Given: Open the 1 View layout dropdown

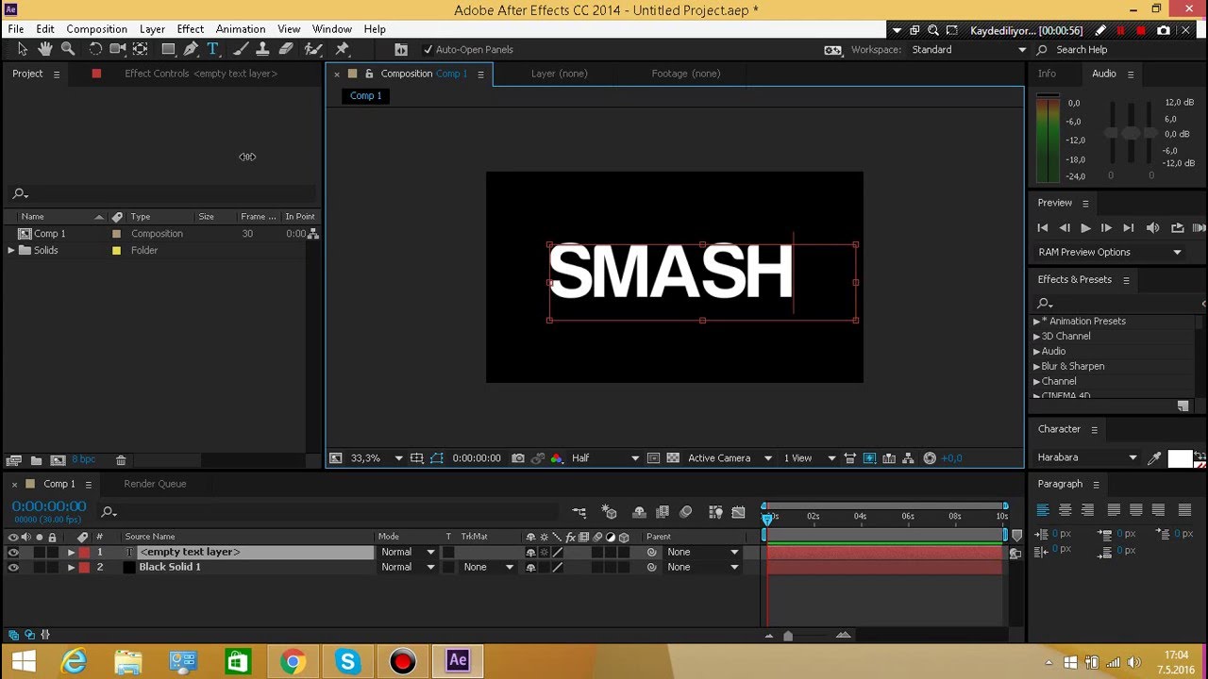Looking at the screenshot, I should (810, 458).
